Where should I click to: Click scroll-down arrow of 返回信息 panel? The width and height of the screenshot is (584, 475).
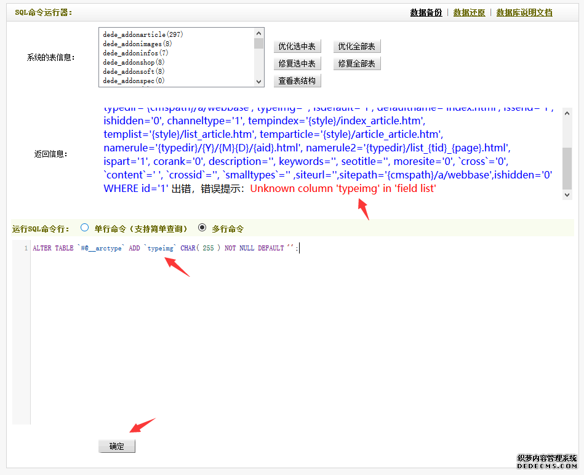tap(567, 194)
